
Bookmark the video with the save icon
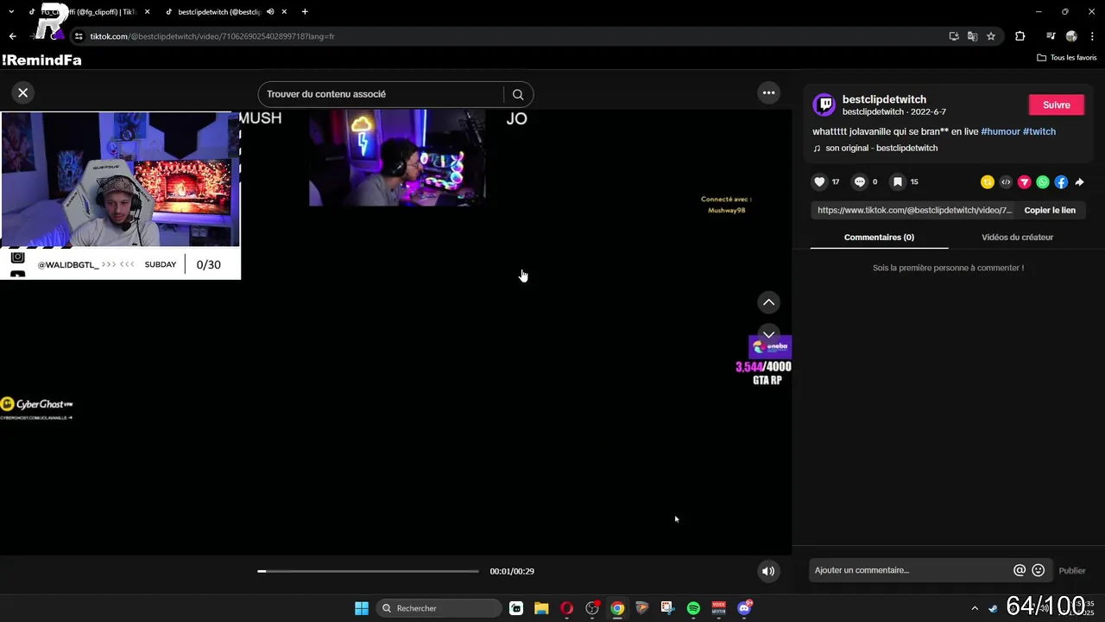click(898, 182)
